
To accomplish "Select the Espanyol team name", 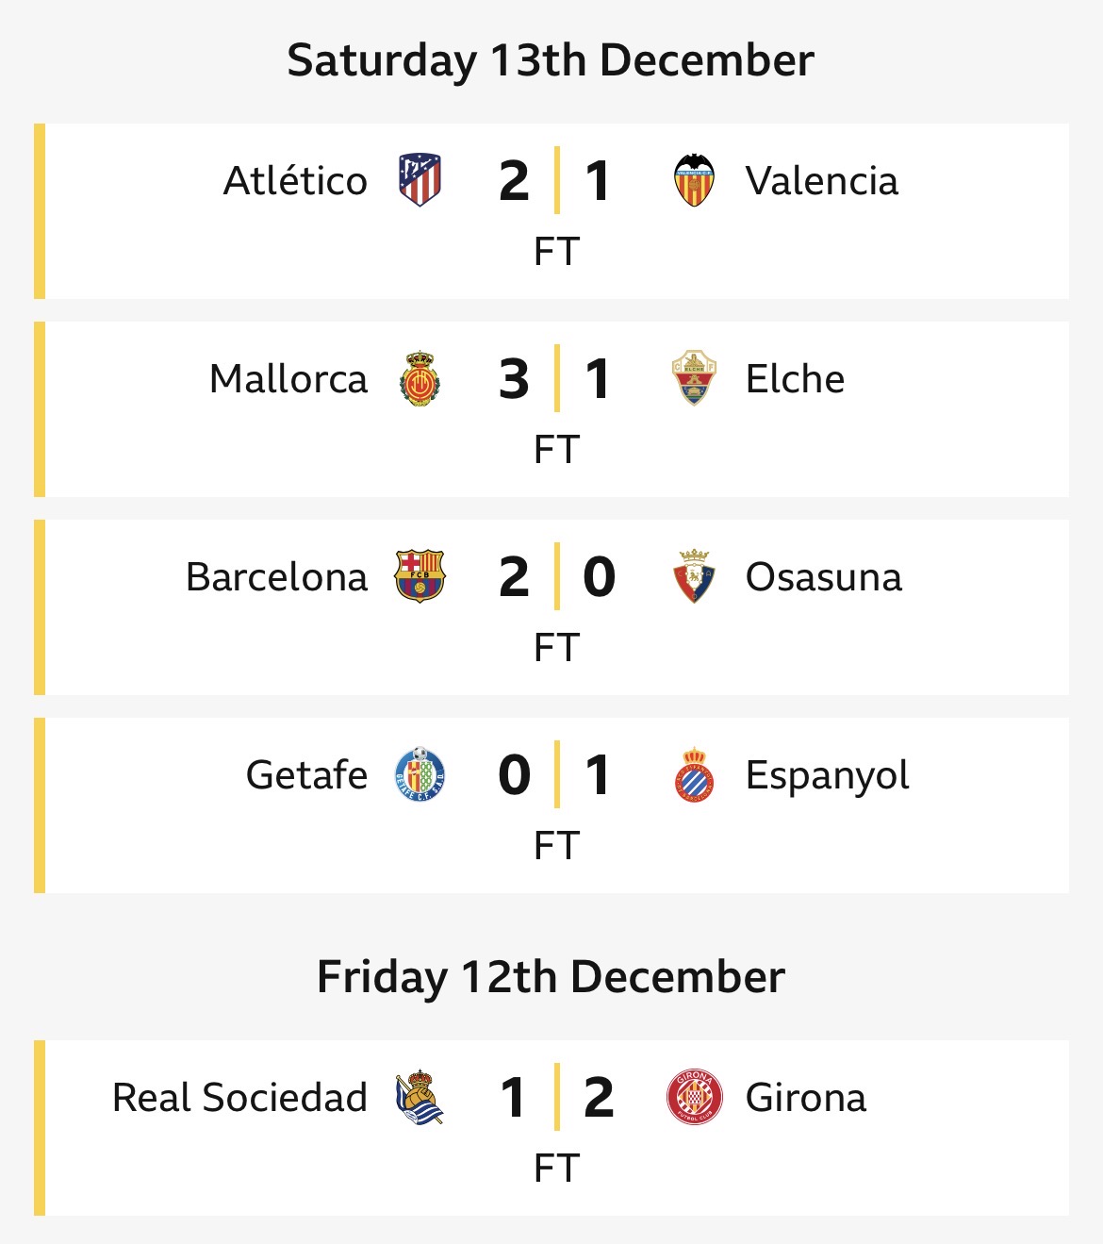I will 827,776.
